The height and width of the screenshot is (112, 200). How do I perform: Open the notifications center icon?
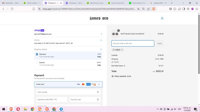[x=195, y=109]
